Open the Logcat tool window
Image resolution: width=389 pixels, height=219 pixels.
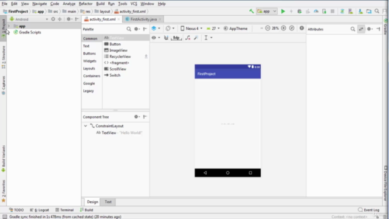pos(40,210)
